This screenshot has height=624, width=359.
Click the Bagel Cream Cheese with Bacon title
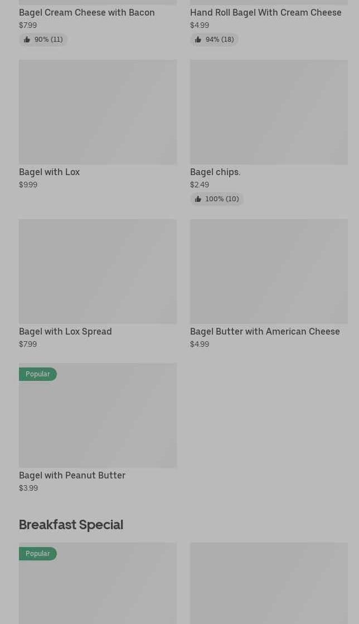pyautogui.click(x=87, y=12)
